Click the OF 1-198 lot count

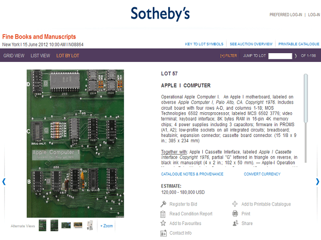[x=308, y=56]
